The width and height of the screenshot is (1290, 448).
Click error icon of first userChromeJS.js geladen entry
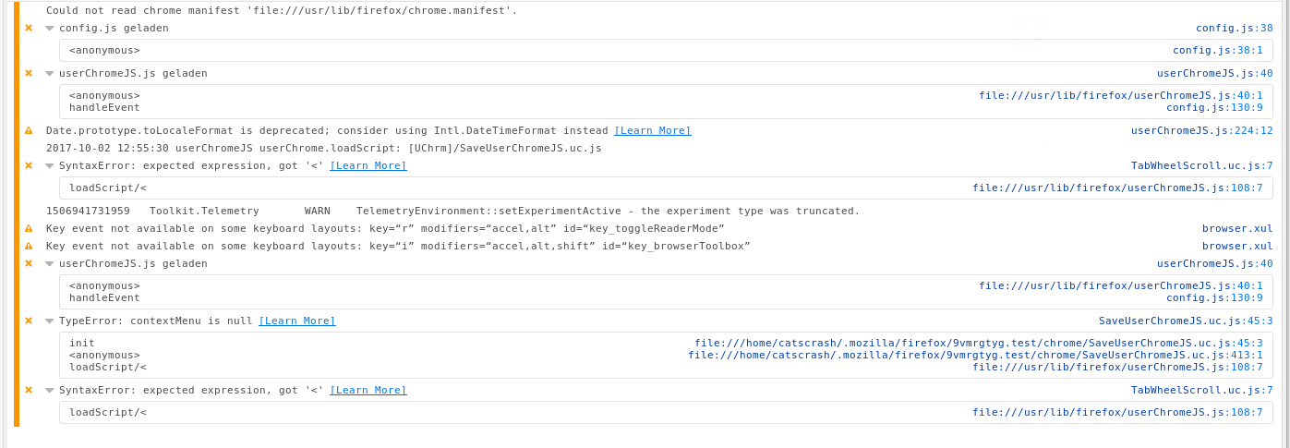click(29, 73)
